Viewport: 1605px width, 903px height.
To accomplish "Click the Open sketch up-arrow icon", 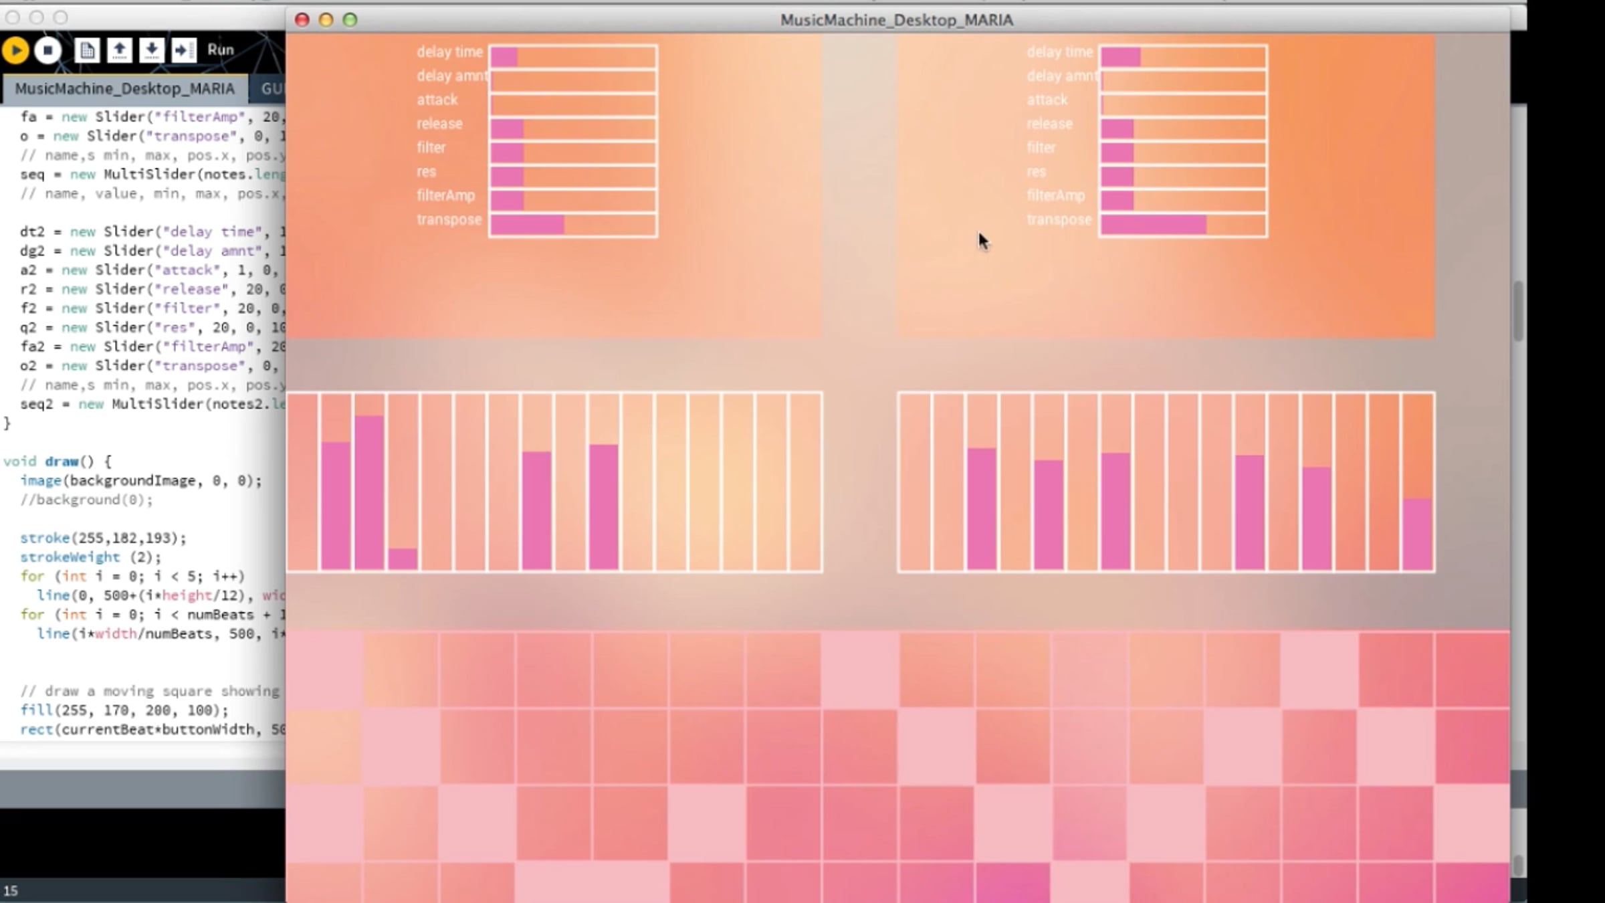I will point(120,50).
